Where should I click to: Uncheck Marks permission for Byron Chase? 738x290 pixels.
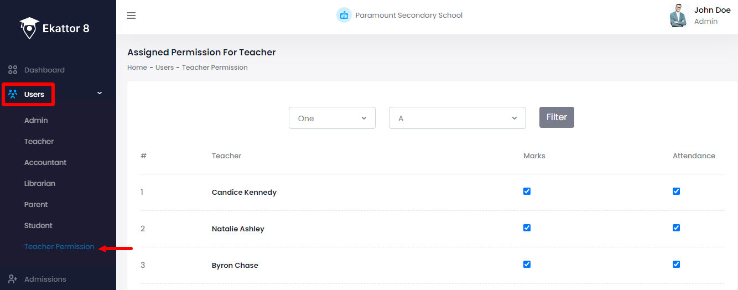pyautogui.click(x=527, y=265)
